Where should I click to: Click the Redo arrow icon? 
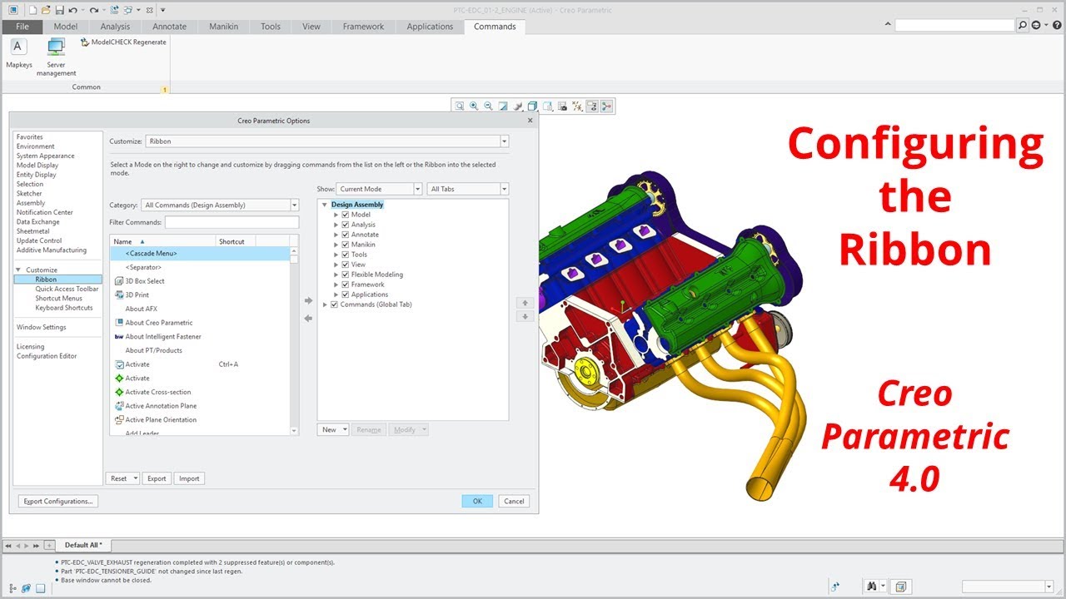pos(96,10)
